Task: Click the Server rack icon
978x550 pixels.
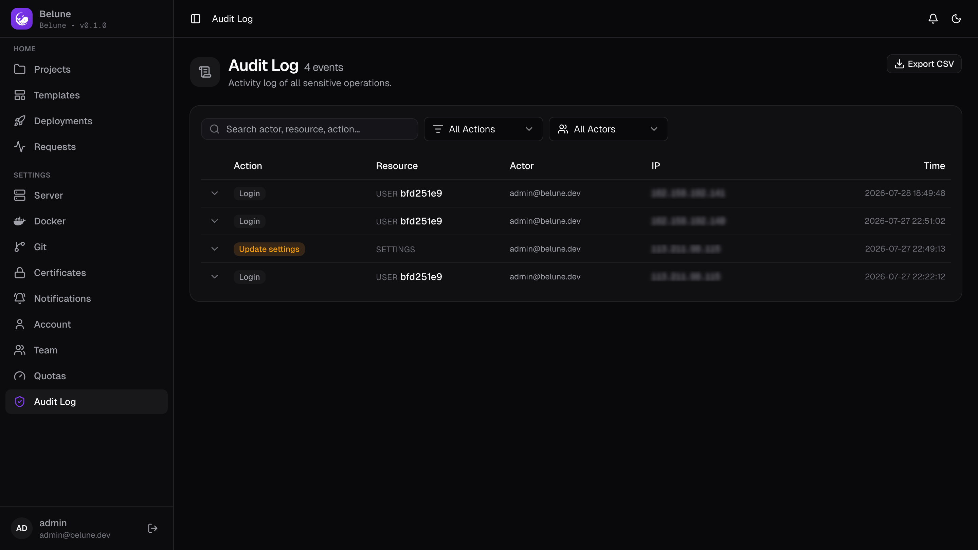Action: pos(20,195)
